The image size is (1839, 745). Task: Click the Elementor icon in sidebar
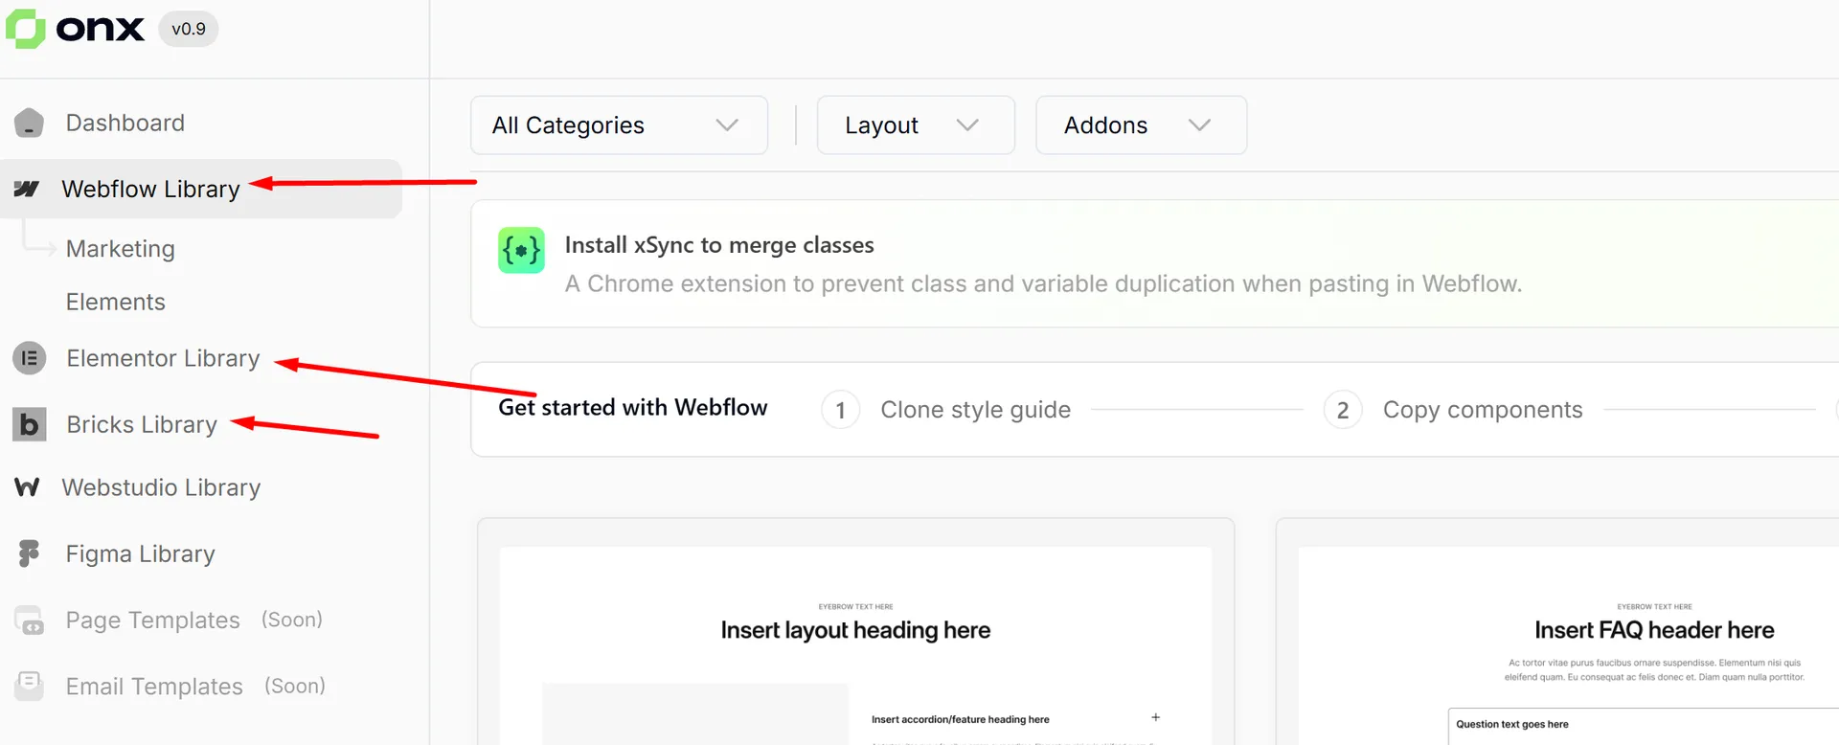point(29,358)
